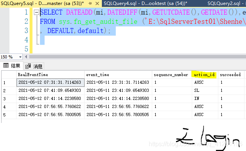The height and width of the screenshot is (151, 246).
Task: Click the FROM keyword on line 2
Action: point(48,22)
